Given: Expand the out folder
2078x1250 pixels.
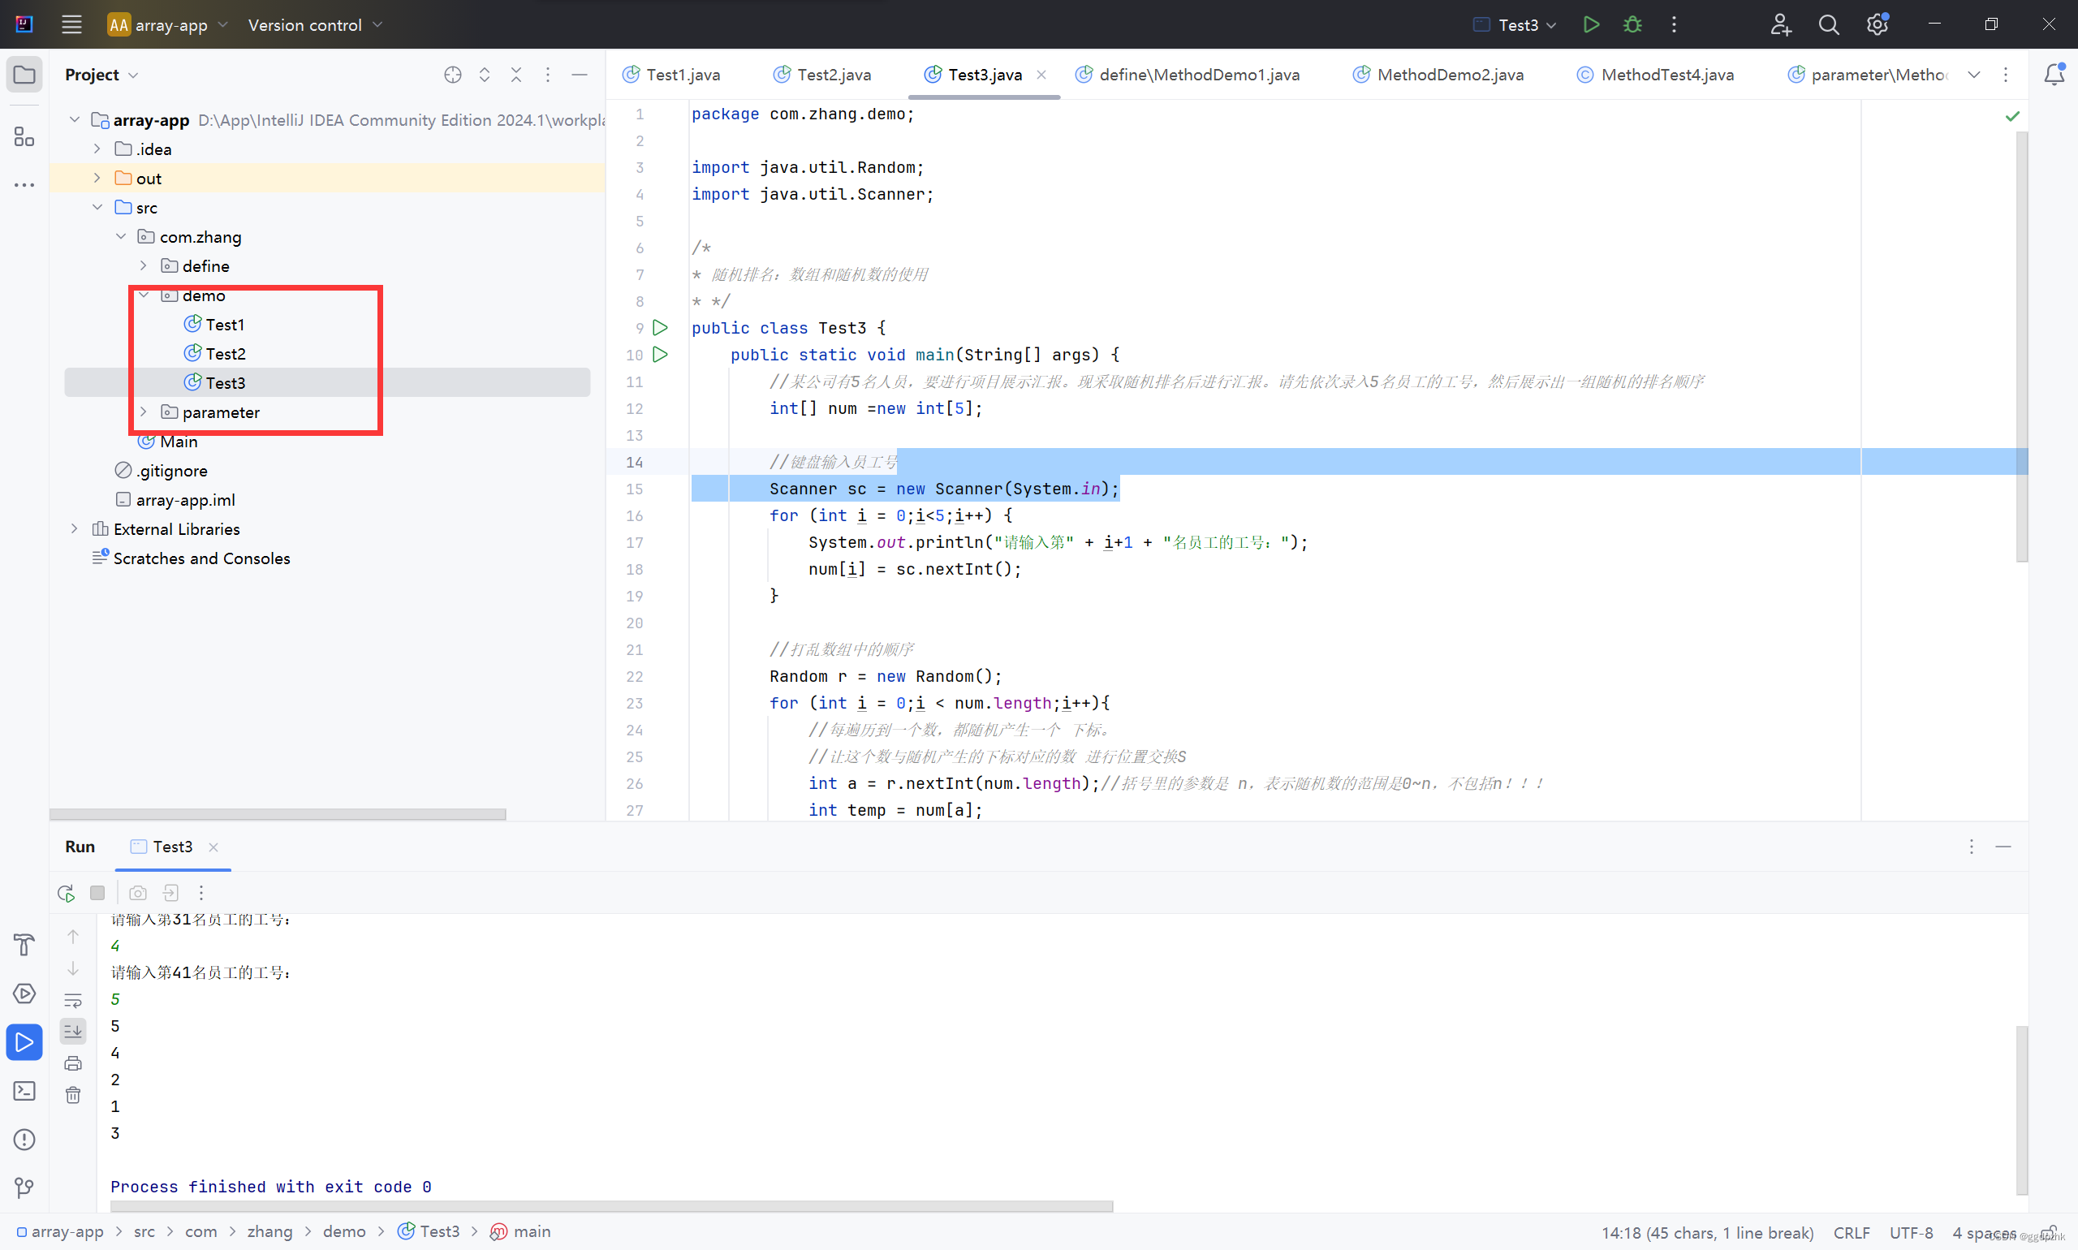Looking at the screenshot, I should point(97,178).
